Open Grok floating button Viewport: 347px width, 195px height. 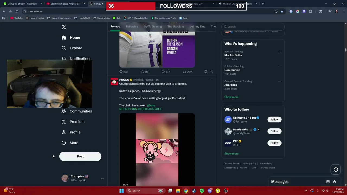click(336, 170)
